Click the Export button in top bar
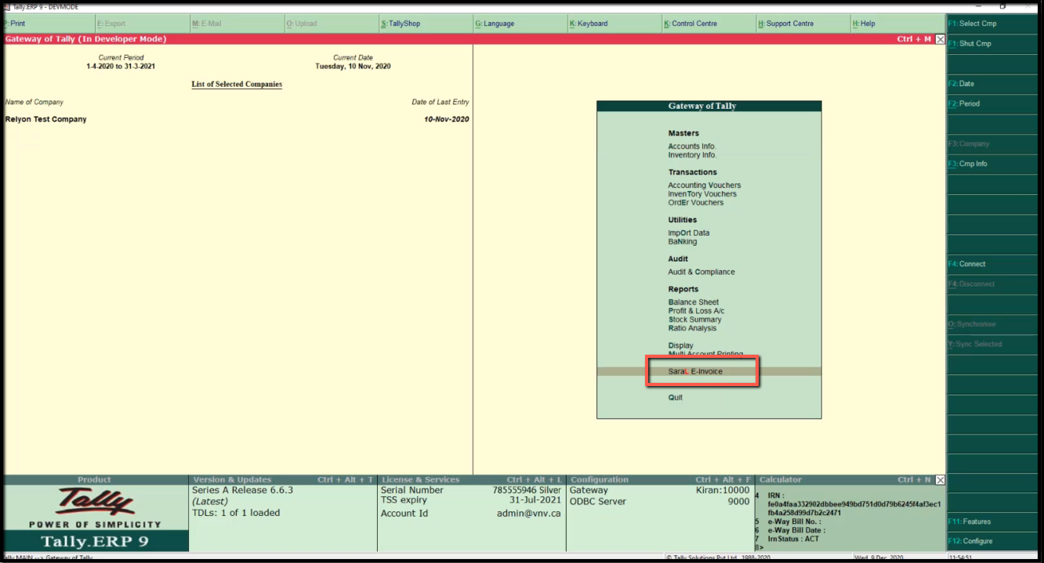This screenshot has width=1044, height=563. pos(143,23)
